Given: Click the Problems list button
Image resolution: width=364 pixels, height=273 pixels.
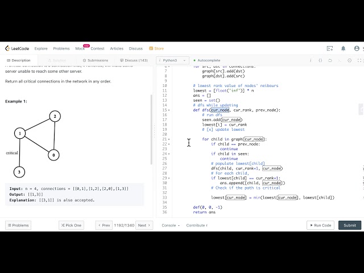Looking at the screenshot, I should pos(18,225).
